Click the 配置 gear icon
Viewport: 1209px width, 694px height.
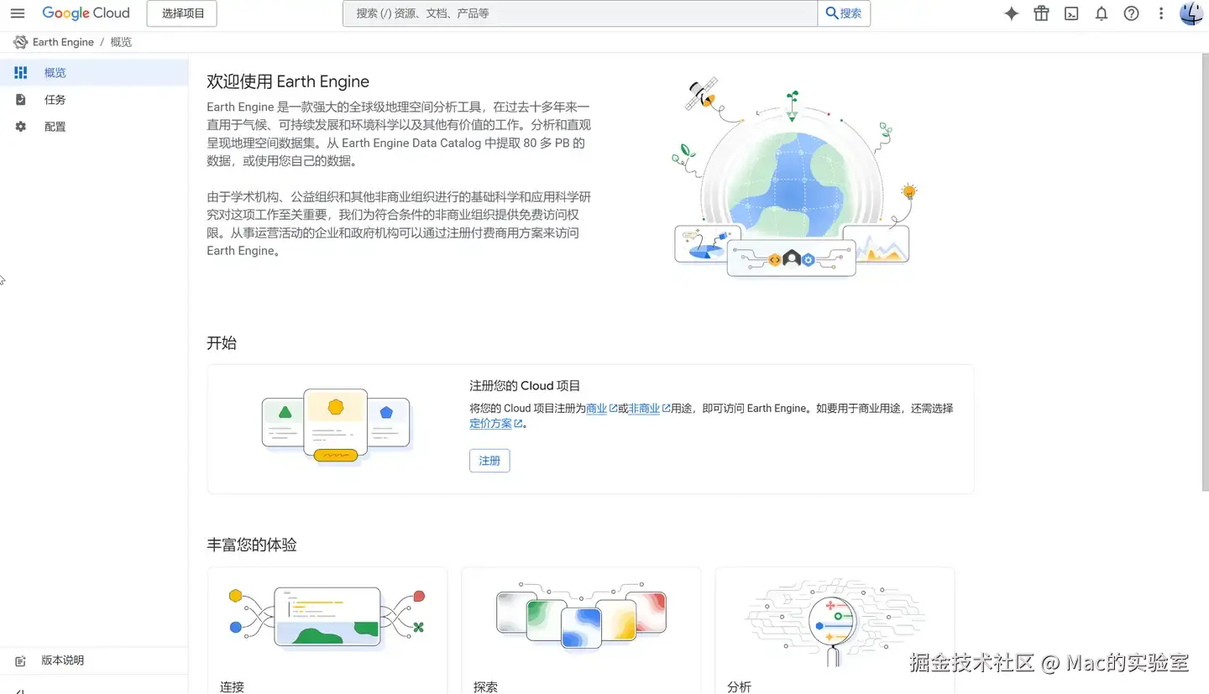point(21,127)
